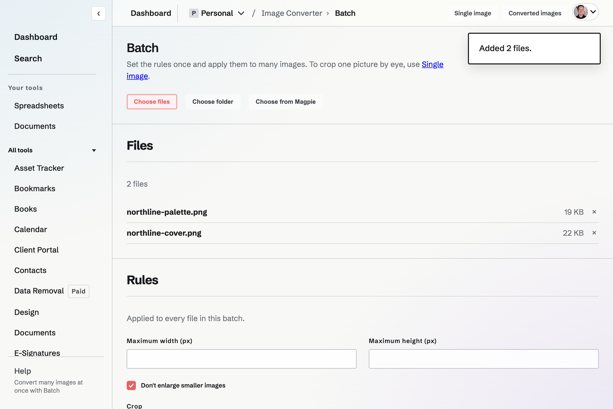
Task: Select the northline-cover.png file name
Action: click(x=164, y=233)
